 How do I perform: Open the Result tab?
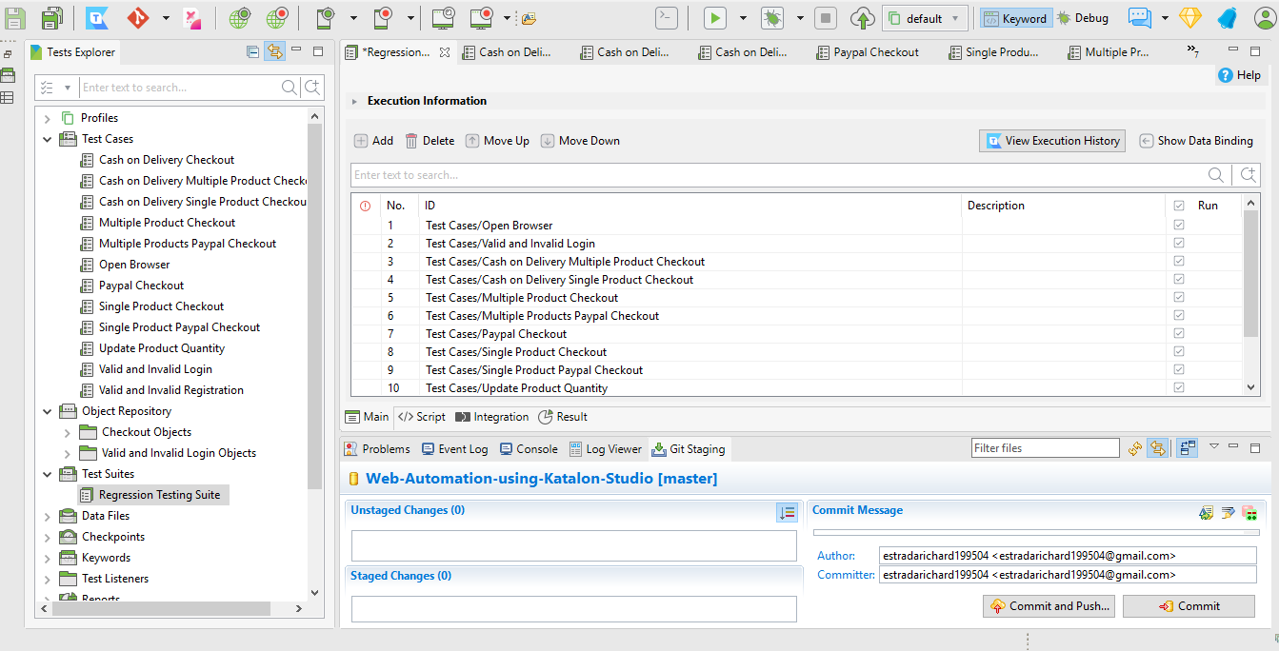coord(563,417)
